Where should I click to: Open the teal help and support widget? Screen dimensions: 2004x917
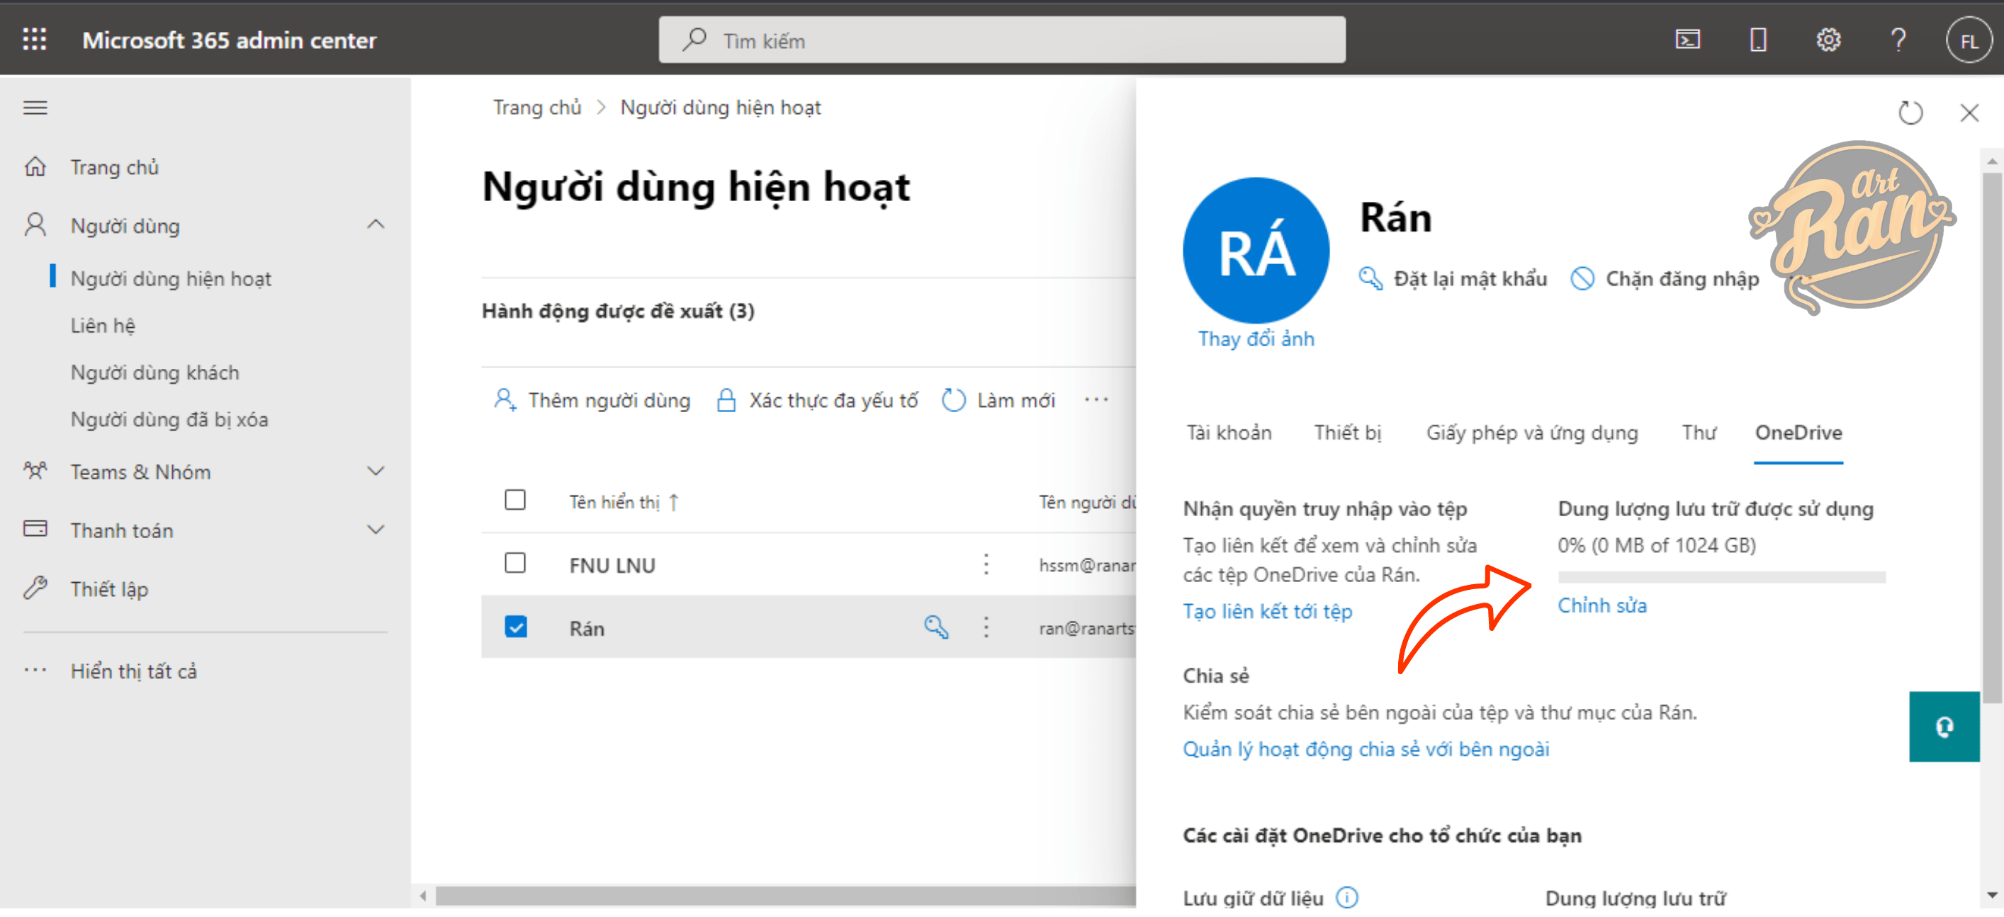pos(1943,727)
